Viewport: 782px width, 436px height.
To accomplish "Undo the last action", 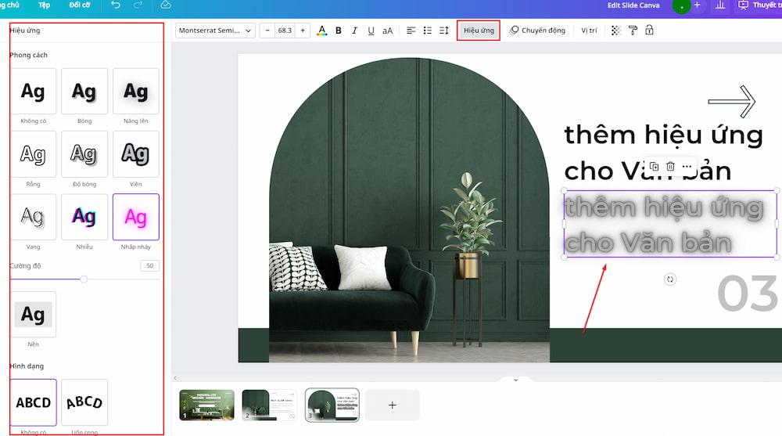I will click(x=116, y=5).
